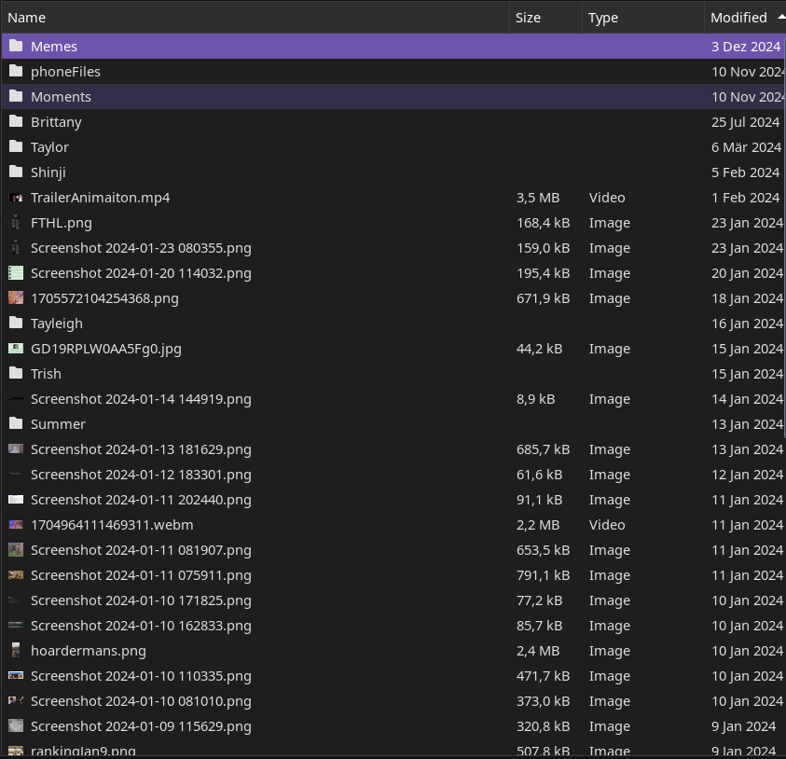Select file name Screenshot 2024-01-10 162833.png
The height and width of the screenshot is (759, 786).
point(141,626)
